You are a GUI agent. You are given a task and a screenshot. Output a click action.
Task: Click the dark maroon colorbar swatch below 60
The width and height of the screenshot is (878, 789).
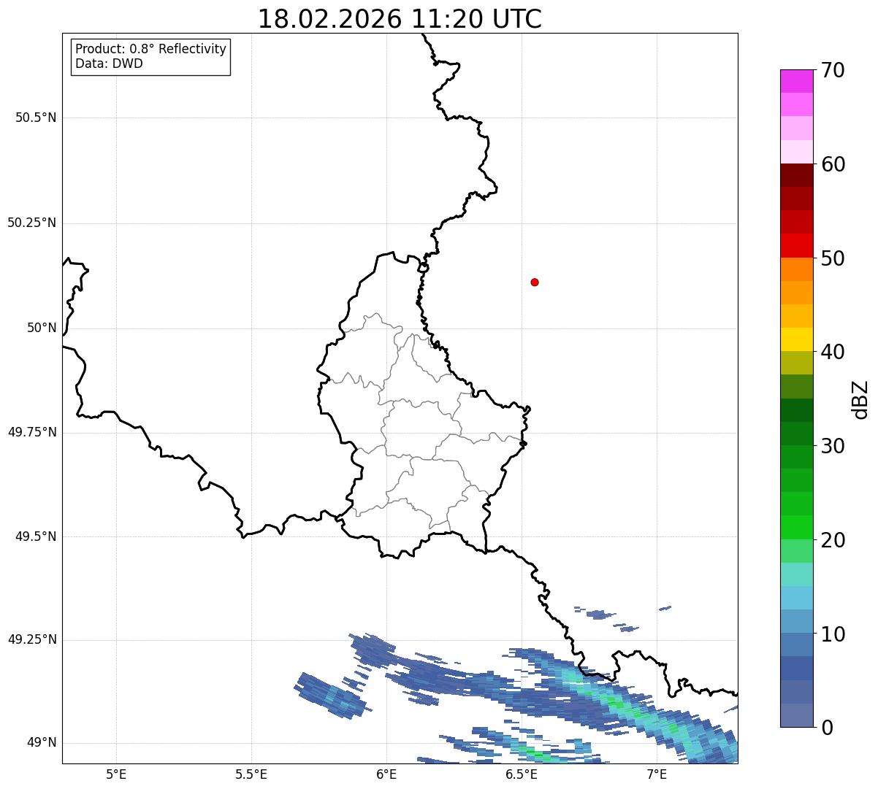tap(796, 175)
